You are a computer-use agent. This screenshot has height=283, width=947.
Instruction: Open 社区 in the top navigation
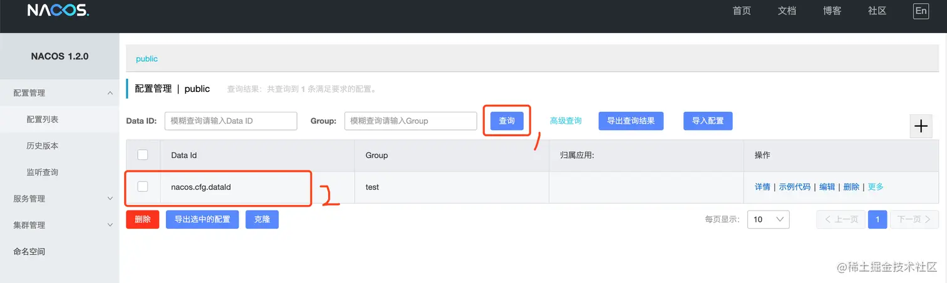click(877, 11)
